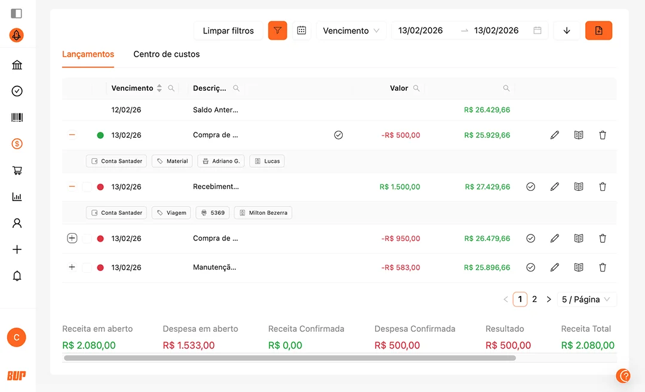Expand the Manutenção row with plus icon

coord(72,267)
